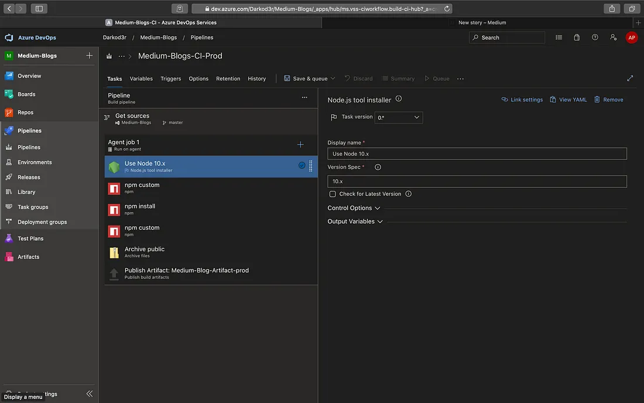Screen dimensions: 644x403
Task: Switch to New story – Medium browser tab
Action: (x=482, y=23)
